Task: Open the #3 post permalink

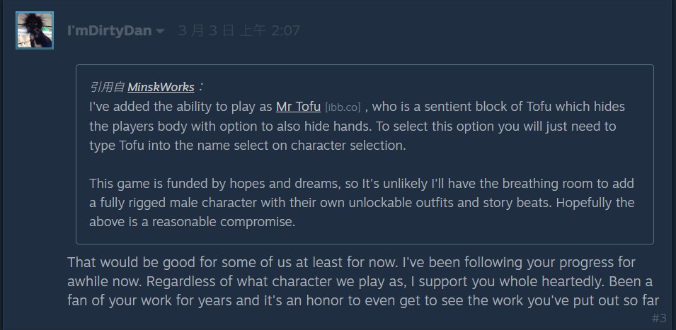Action: [x=658, y=318]
